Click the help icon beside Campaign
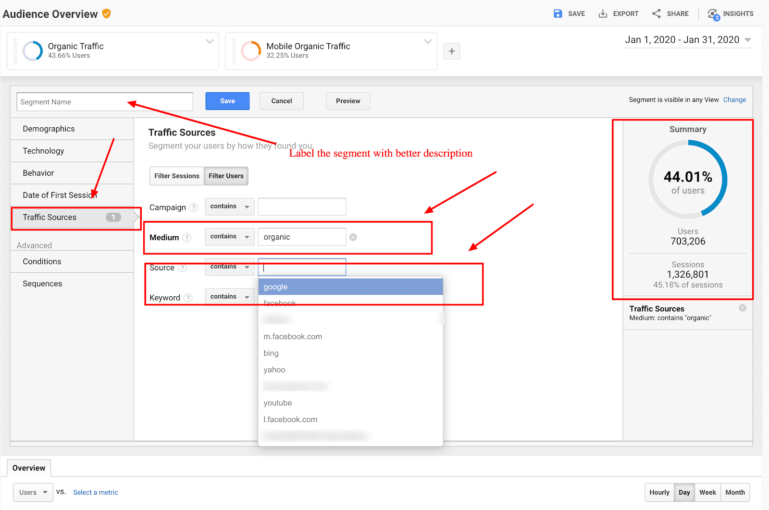The height and width of the screenshot is (510, 769). pos(194,207)
